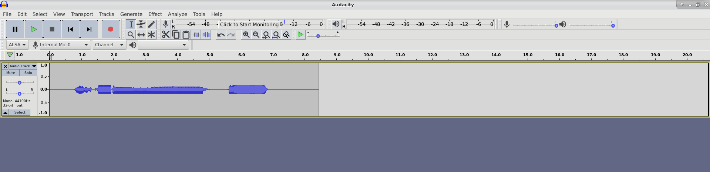This screenshot has width=710, height=172.
Task: Open the playback device dropdown
Action: [163, 45]
